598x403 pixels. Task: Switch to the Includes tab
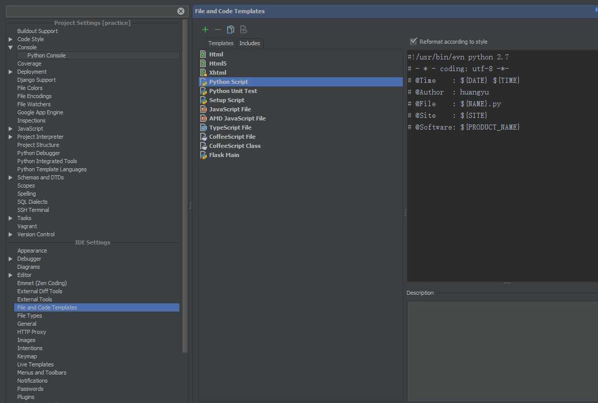(x=249, y=43)
